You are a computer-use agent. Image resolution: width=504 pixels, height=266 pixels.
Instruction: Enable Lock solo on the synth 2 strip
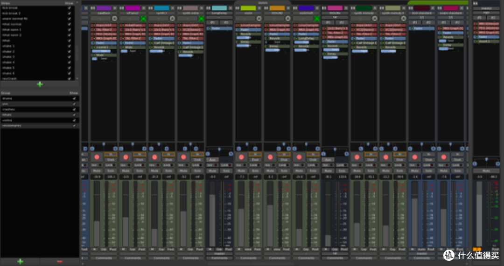168,165
